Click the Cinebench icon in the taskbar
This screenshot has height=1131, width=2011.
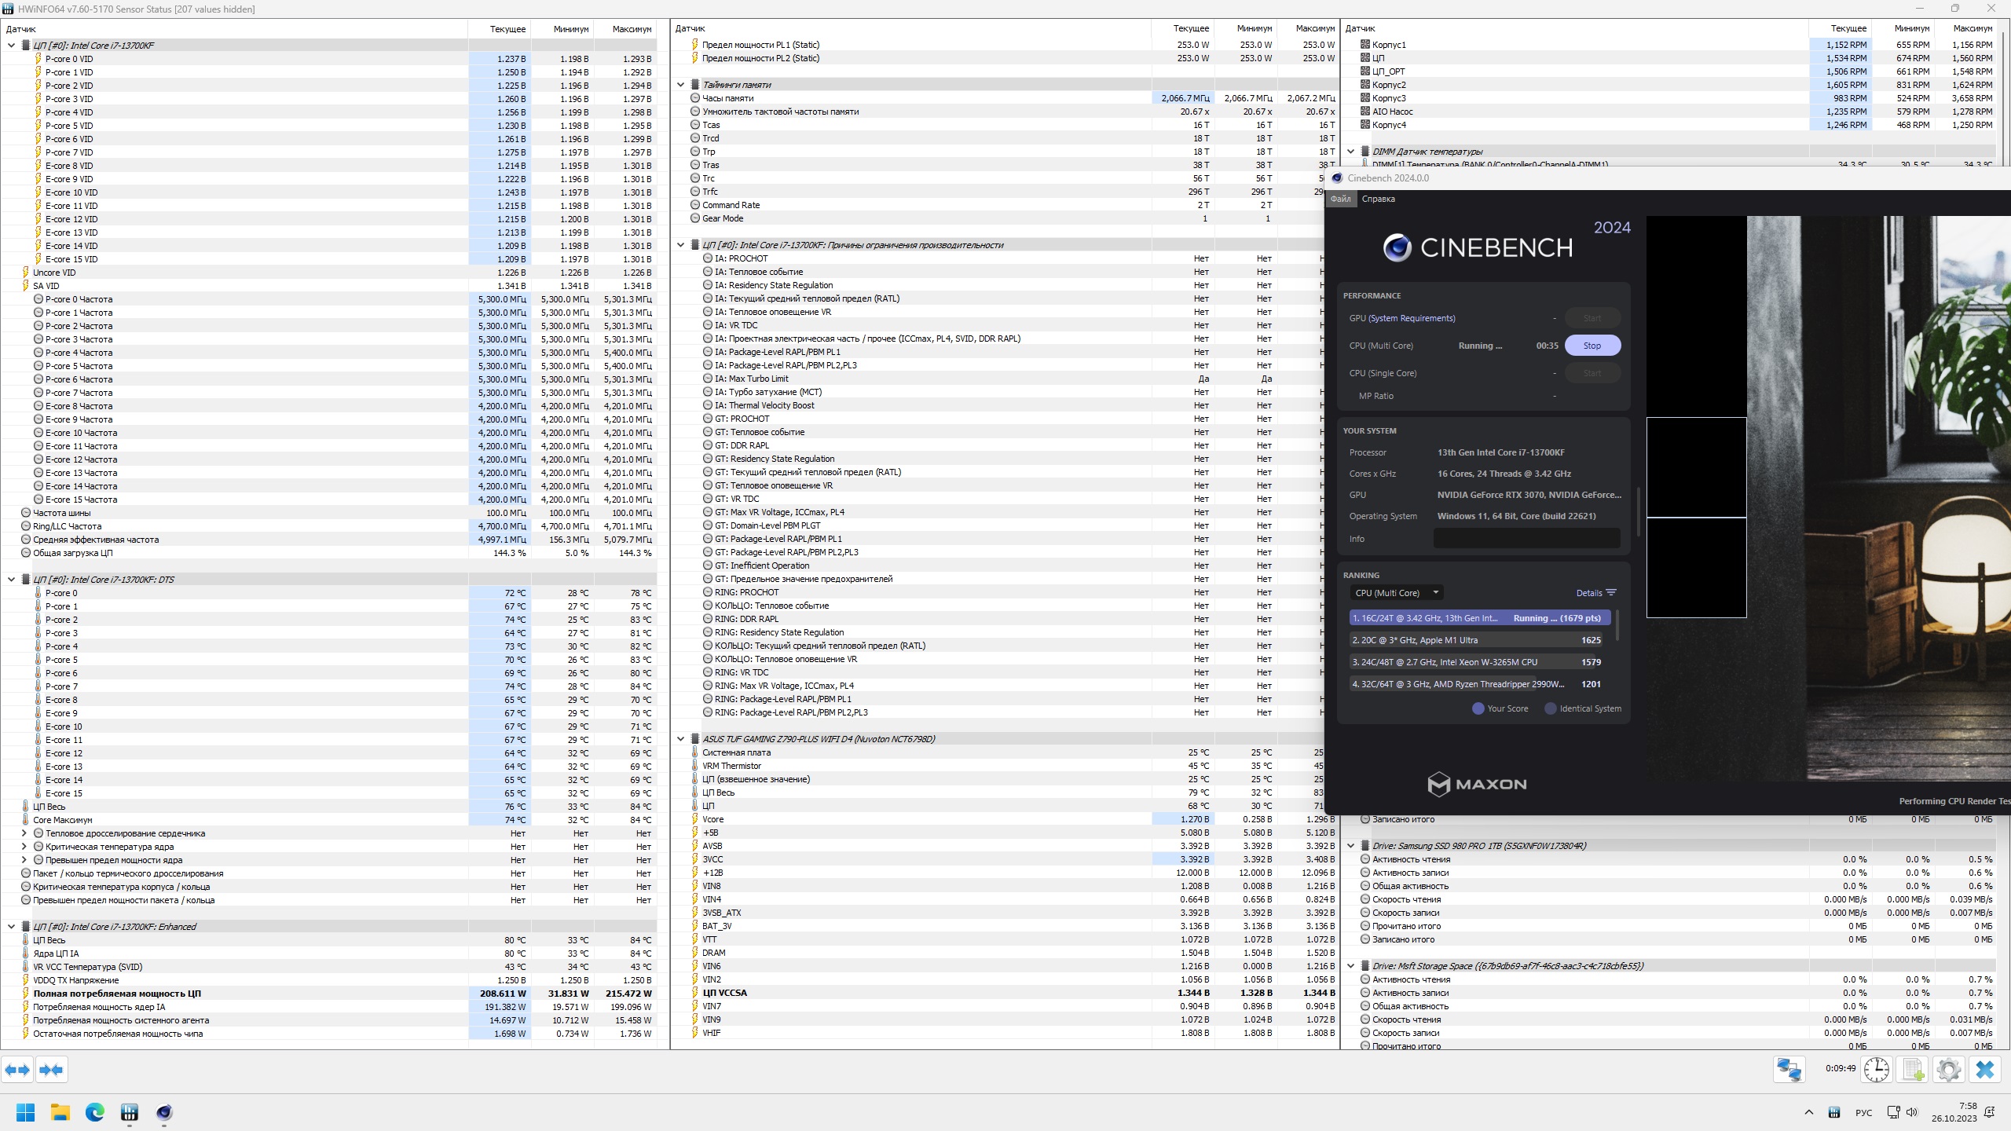click(x=164, y=1112)
